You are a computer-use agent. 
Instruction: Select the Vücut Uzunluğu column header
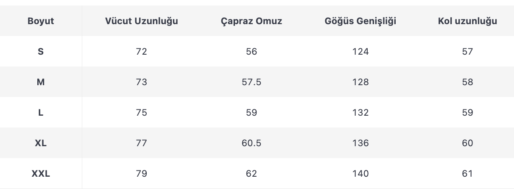(x=142, y=21)
